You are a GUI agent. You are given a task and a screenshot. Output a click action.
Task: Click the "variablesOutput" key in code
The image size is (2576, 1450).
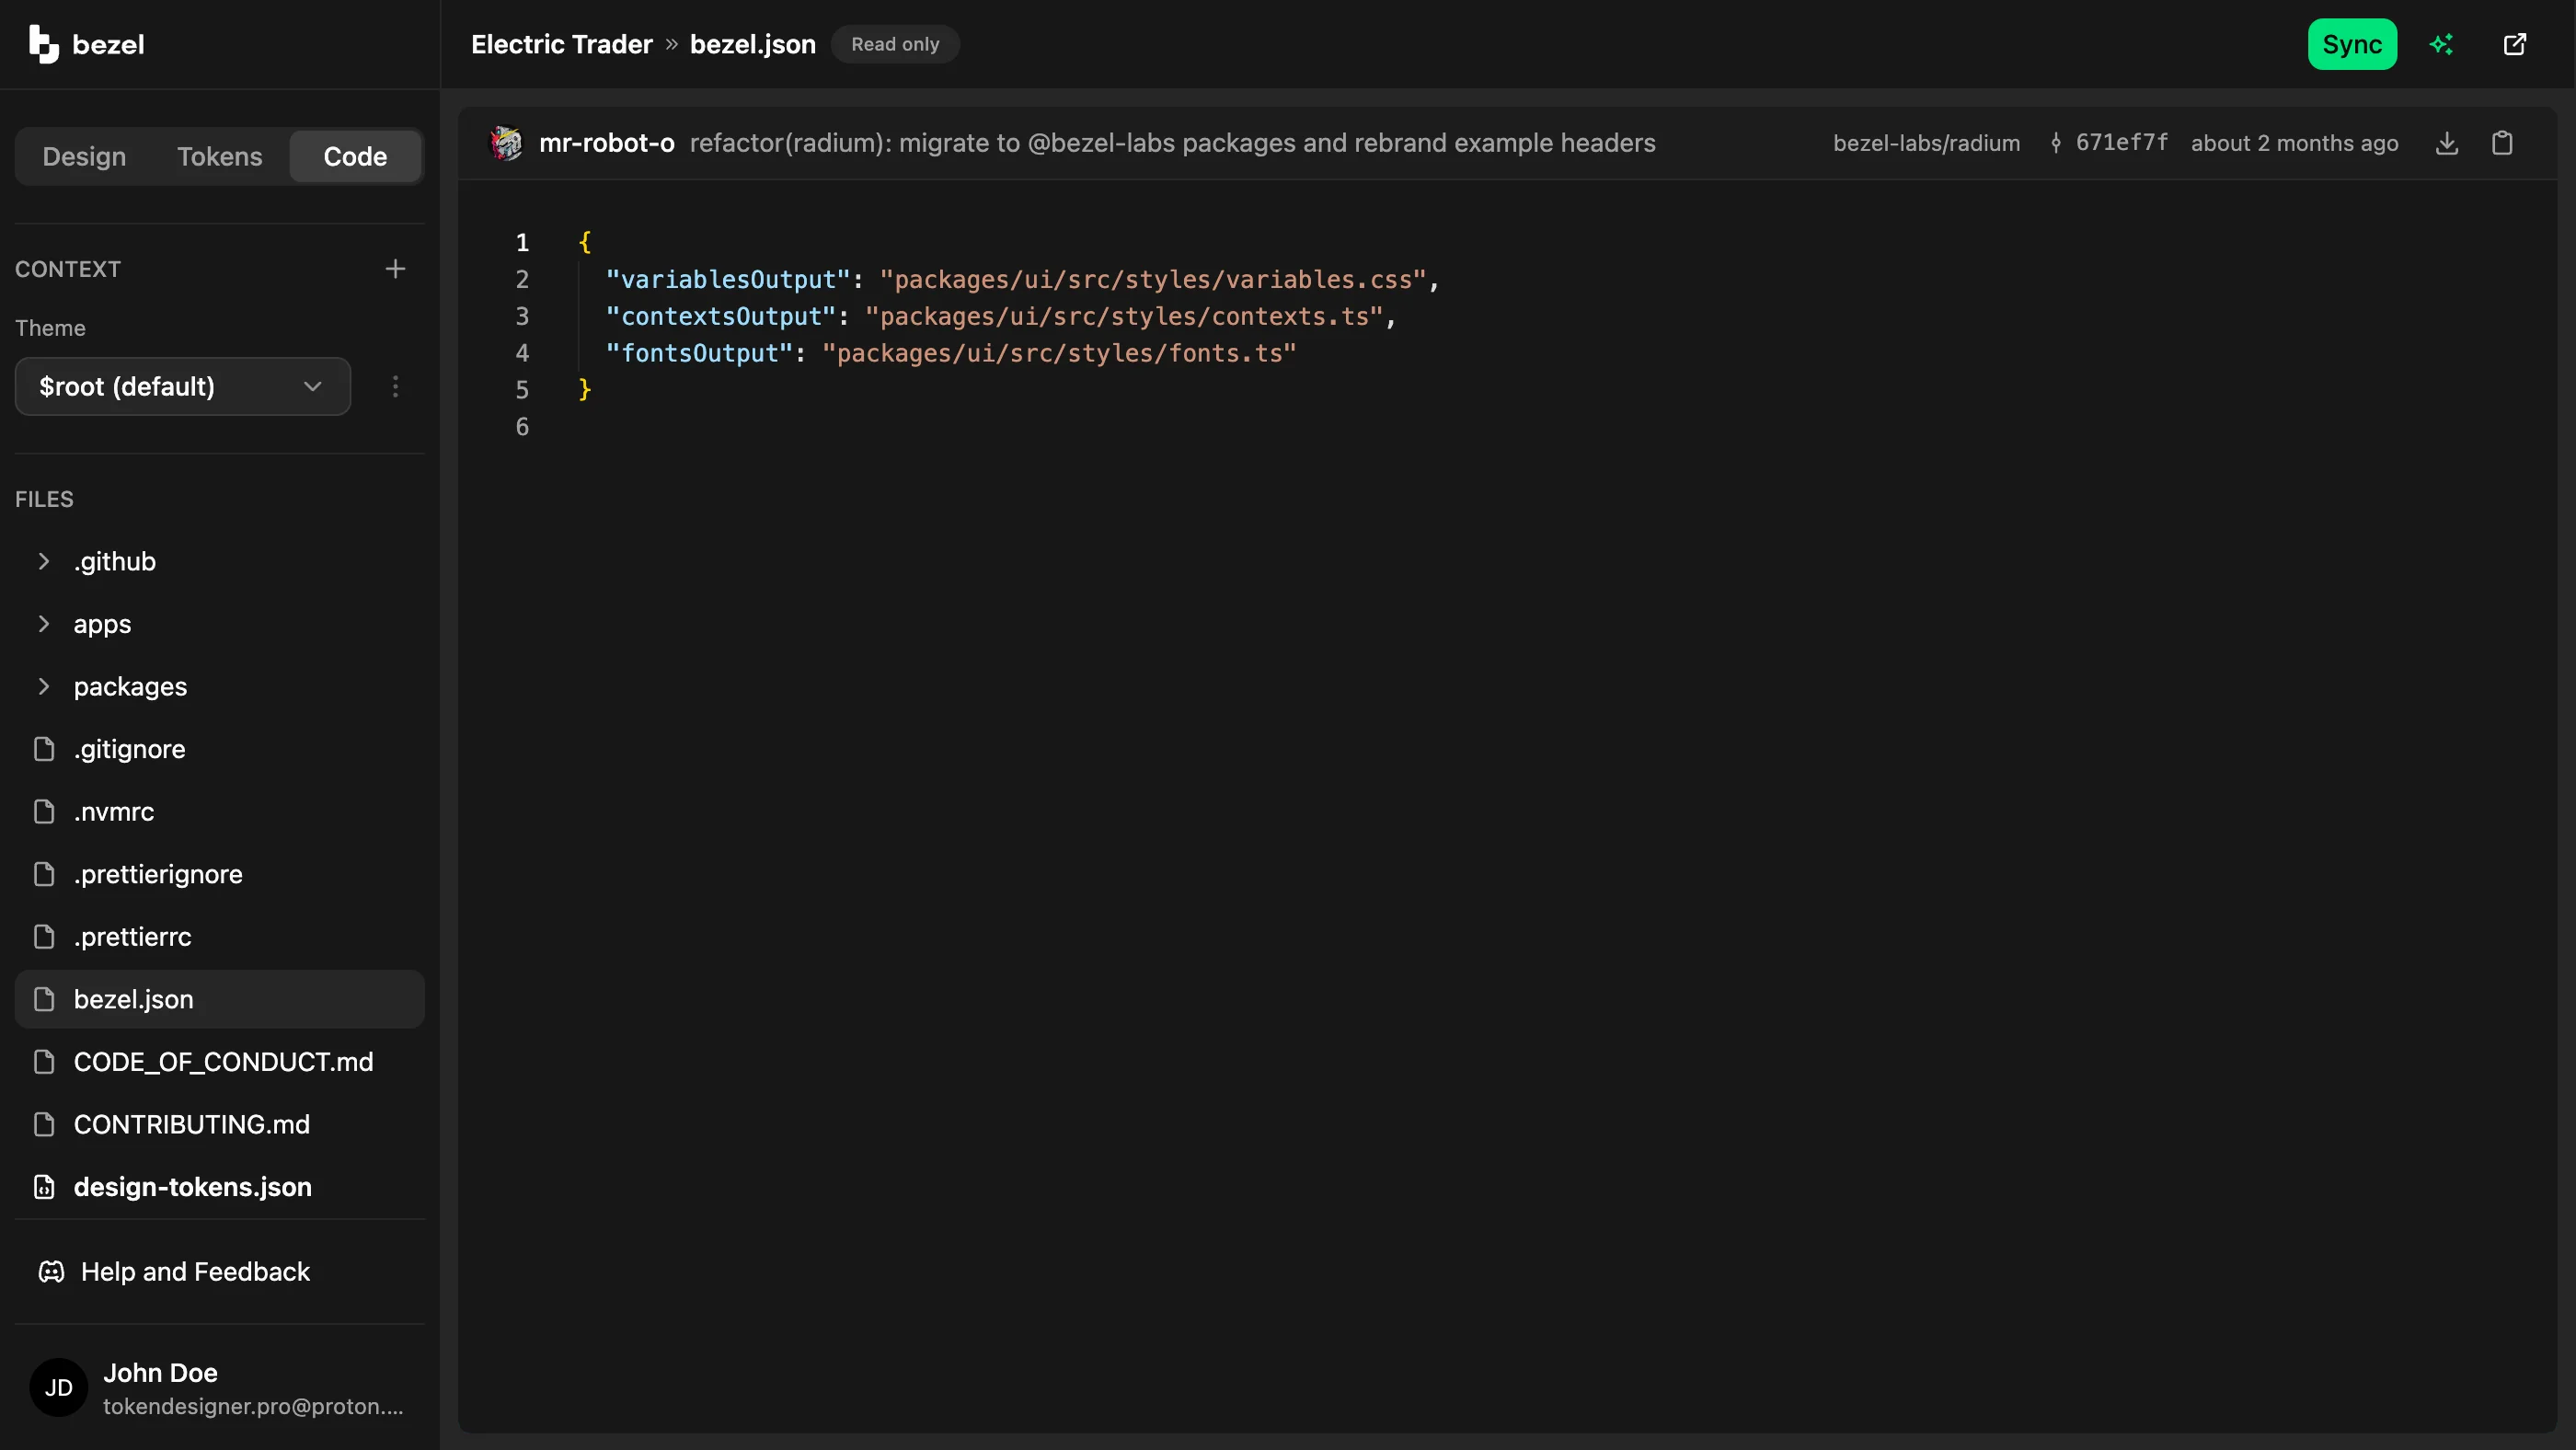[x=728, y=279]
